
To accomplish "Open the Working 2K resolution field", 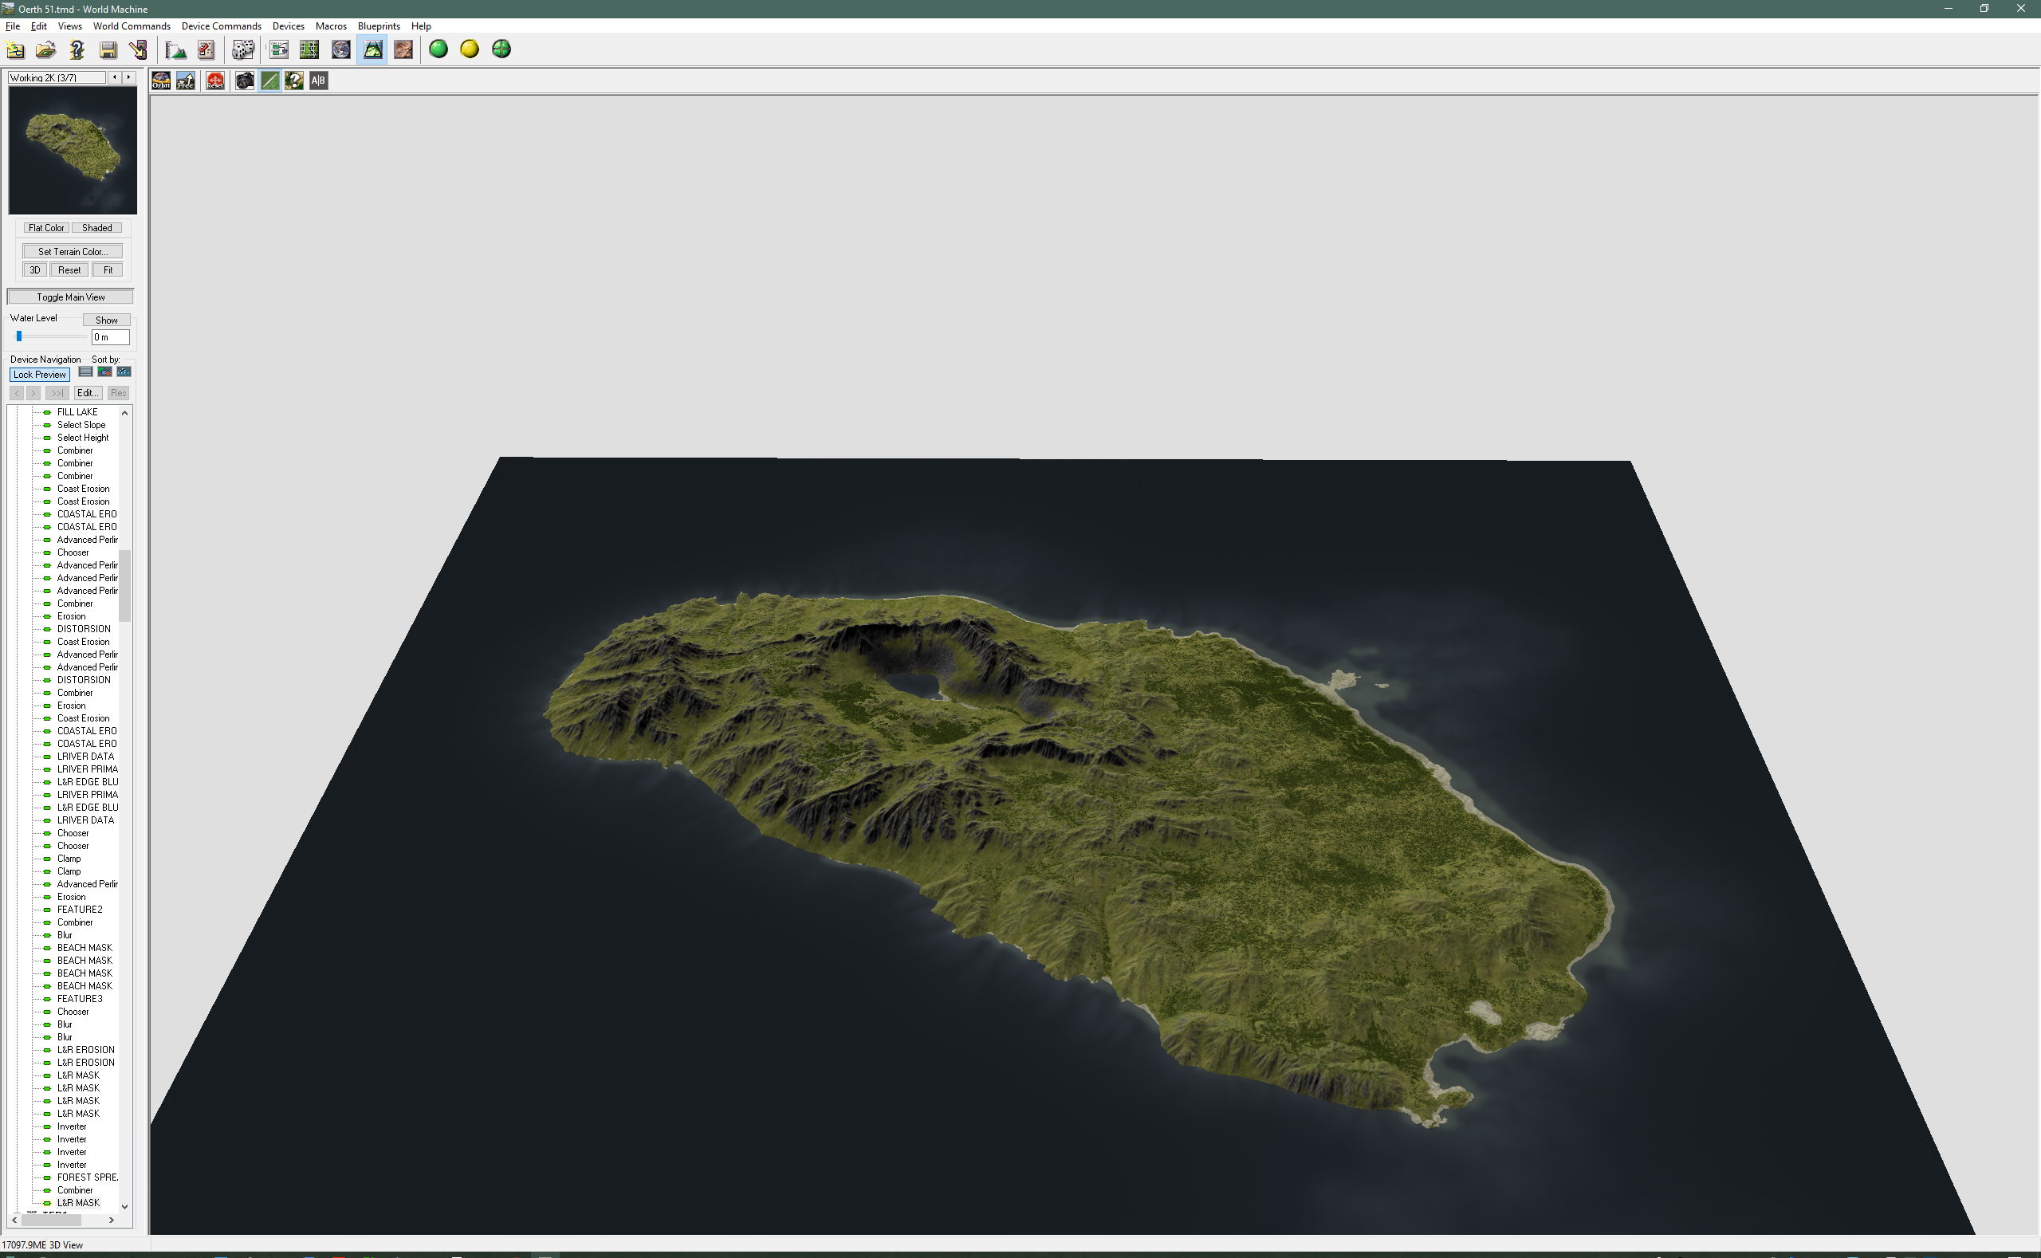I will pos(57,77).
